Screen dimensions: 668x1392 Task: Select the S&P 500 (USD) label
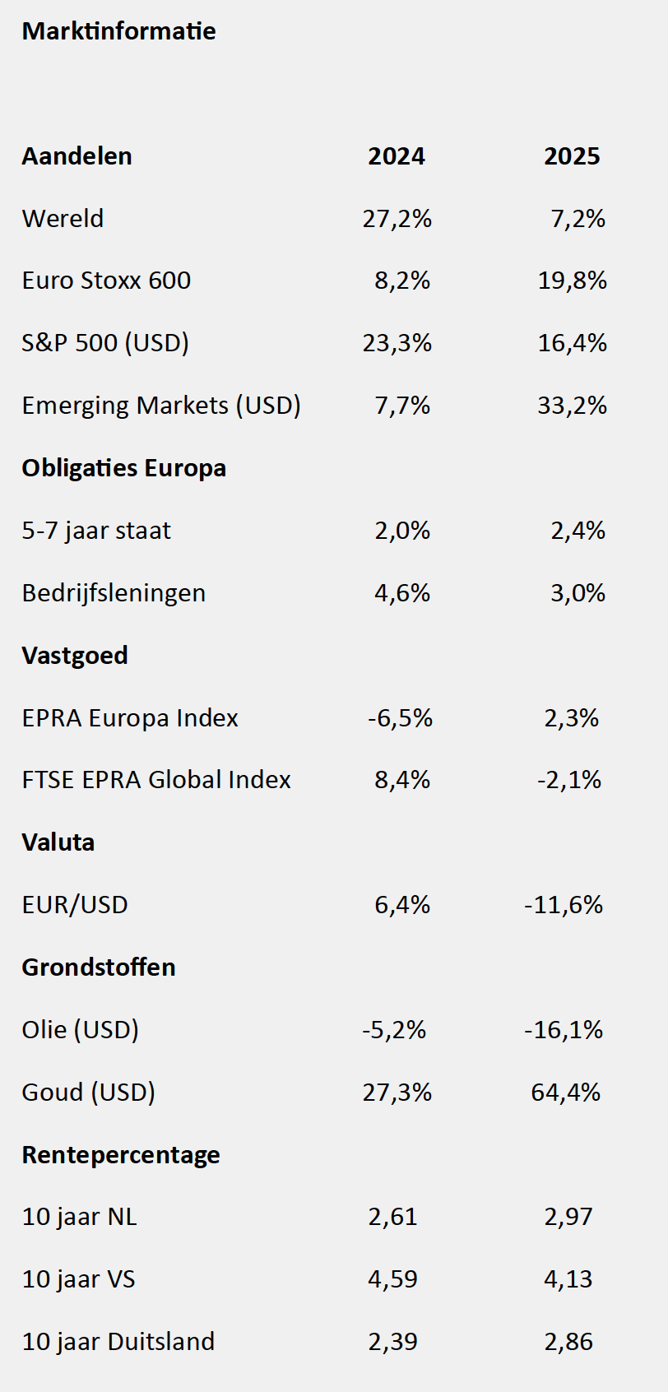105,343
